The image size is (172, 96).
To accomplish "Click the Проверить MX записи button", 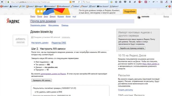I will point(42,80).
